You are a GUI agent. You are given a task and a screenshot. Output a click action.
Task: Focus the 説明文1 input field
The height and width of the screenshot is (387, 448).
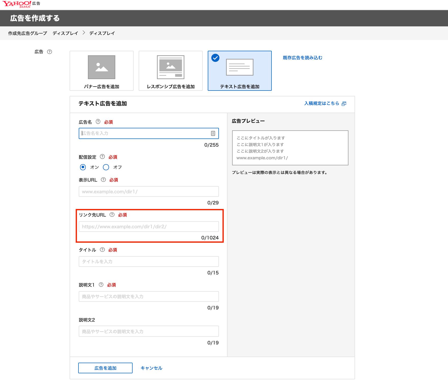pyautogui.click(x=149, y=296)
